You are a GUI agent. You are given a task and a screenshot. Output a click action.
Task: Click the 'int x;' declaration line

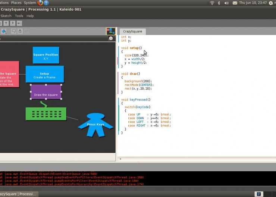click(x=126, y=37)
